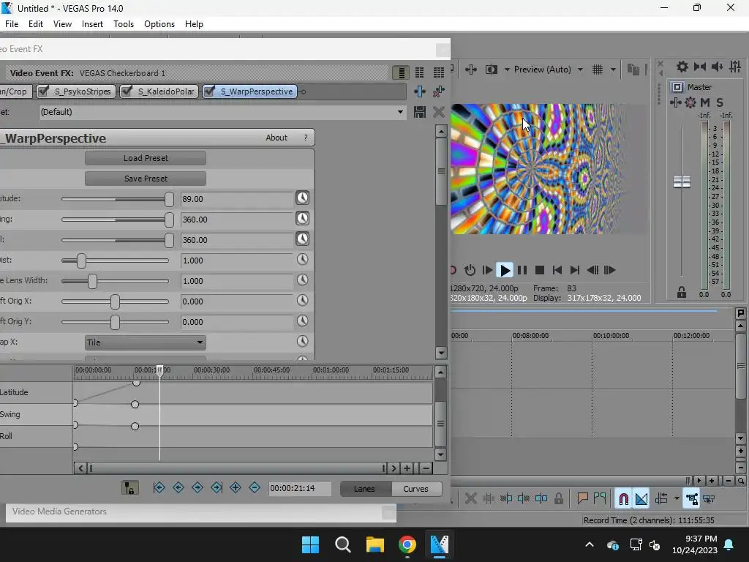The image size is (749, 562).
Task: Toggle automatic crossfades icon
Action: [x=641, y=499]
